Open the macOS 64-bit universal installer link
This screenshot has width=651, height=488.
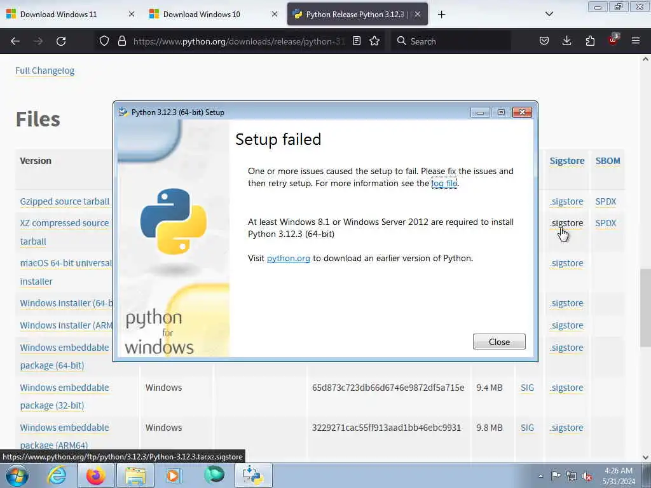tap(66, 272)
